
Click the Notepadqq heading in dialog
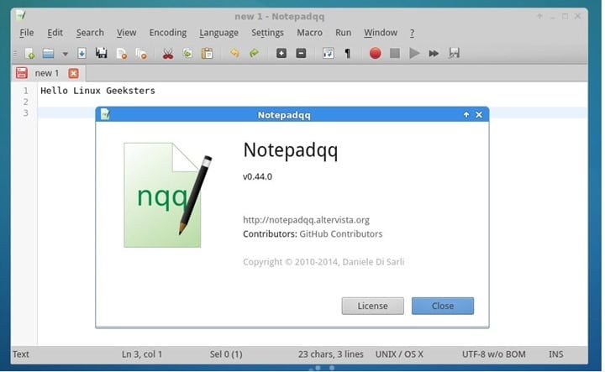pos(291,150)
